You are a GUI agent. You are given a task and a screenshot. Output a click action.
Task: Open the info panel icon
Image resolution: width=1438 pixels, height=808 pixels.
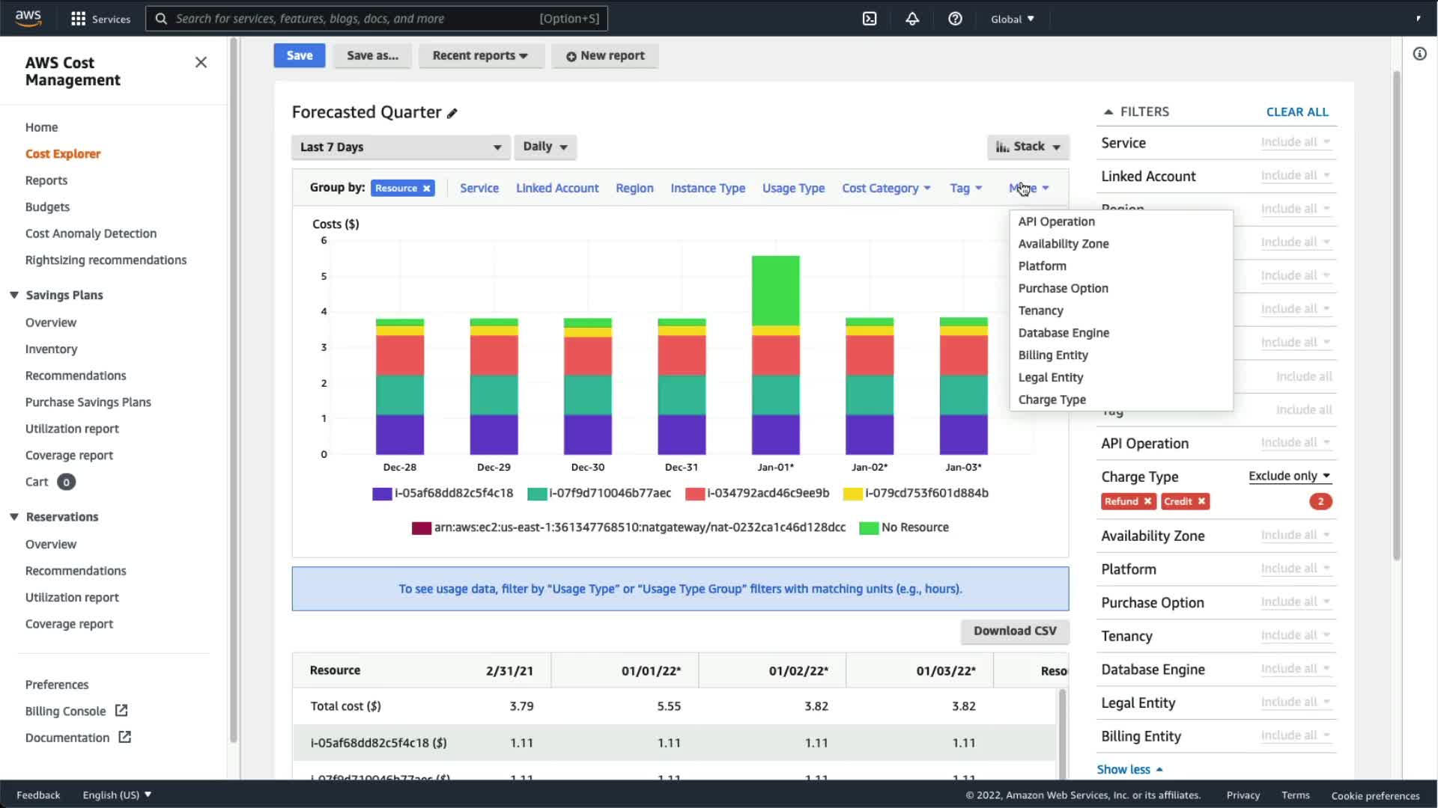(1419, 54)
